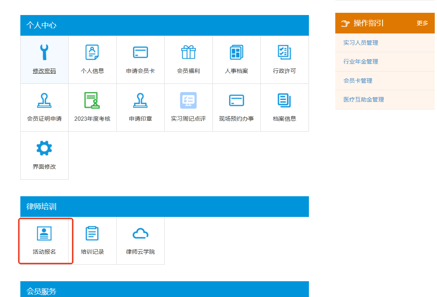
Task: Launch 律师云学院 cloud icon
Action: tap(141, 233)
